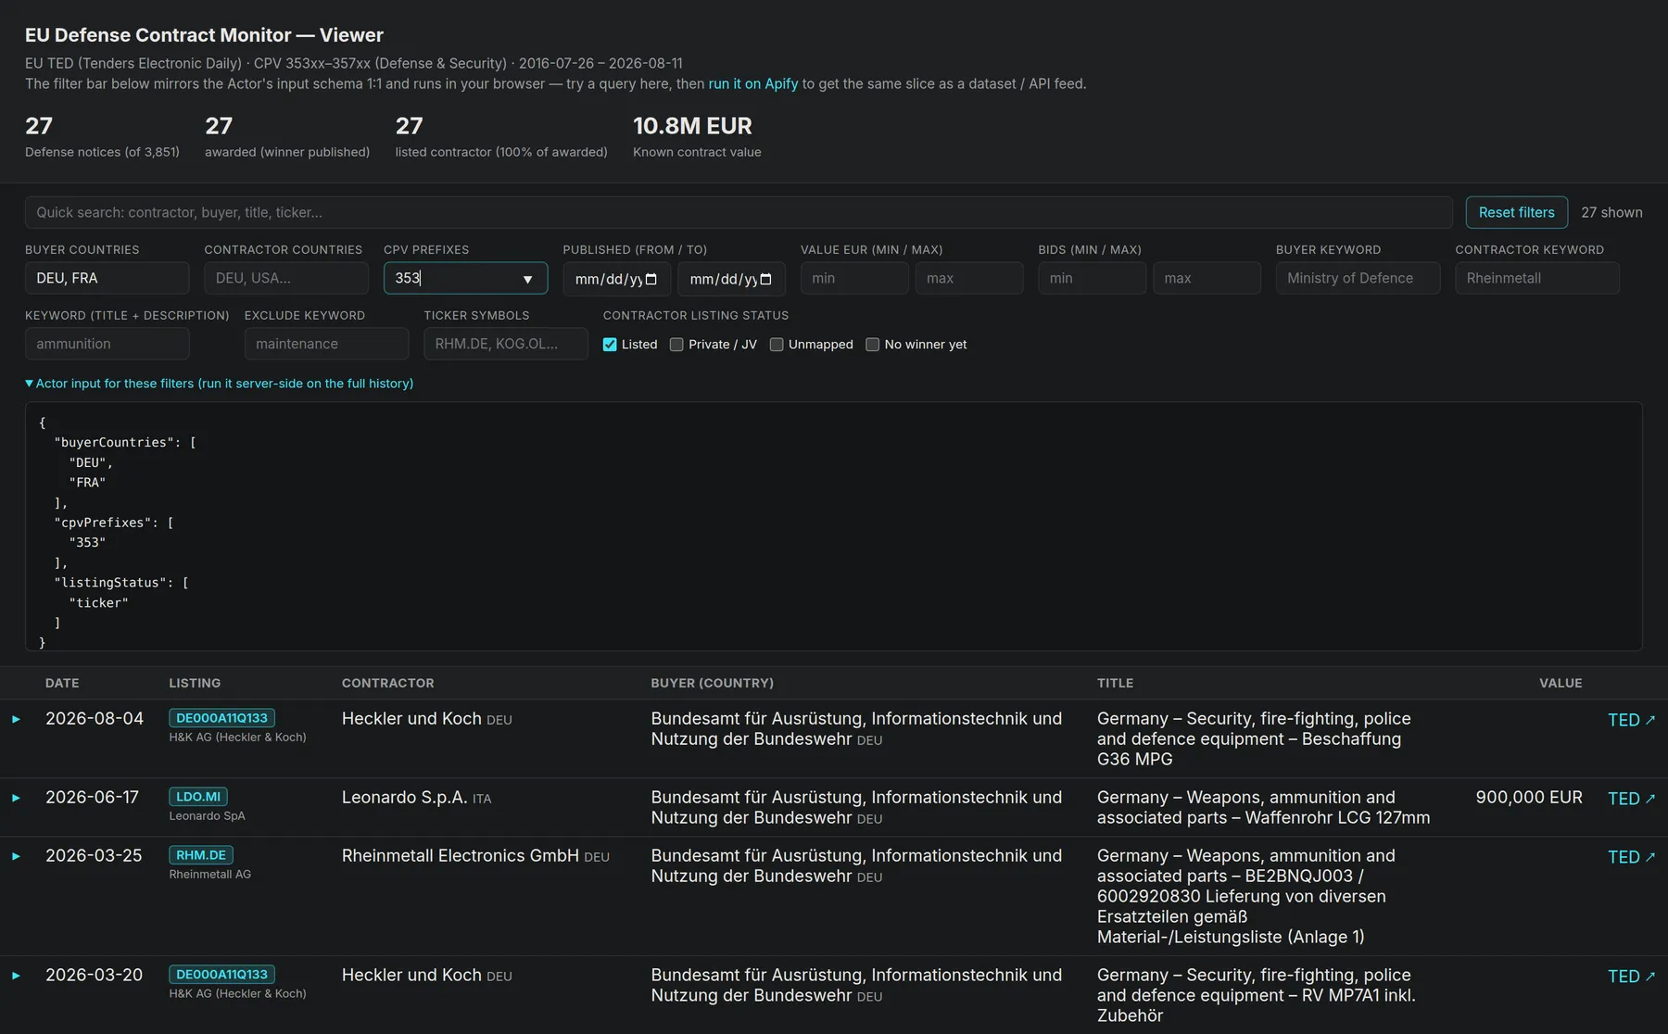Viewport: 1668px width, 1034px height.
Task: Open TED link for the Rheinmetall Electronics notice
Action: 1631,857
